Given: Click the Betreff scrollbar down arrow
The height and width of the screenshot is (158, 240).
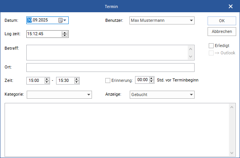Looking at the screenshot, I should (x=190, y=57).
